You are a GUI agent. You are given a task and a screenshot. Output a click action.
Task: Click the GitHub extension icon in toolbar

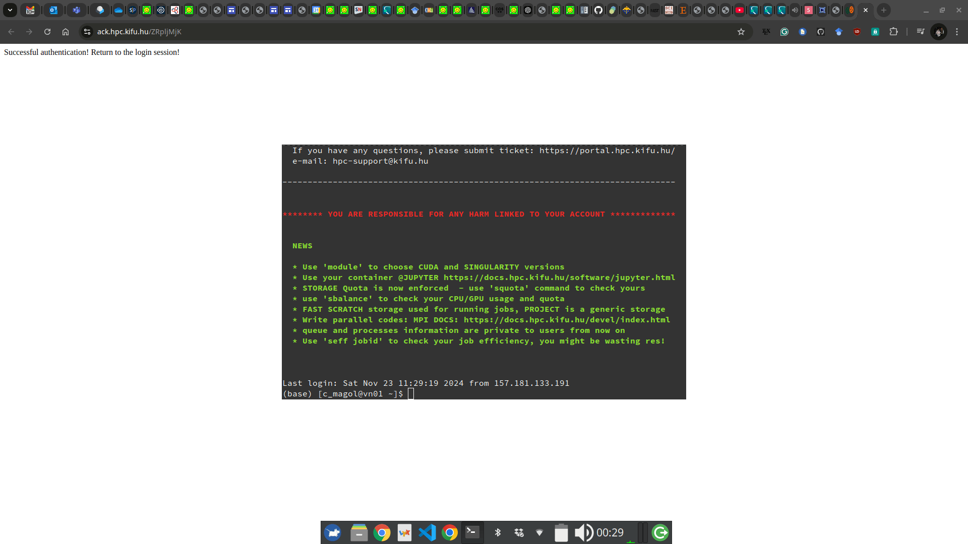(821, 32)
